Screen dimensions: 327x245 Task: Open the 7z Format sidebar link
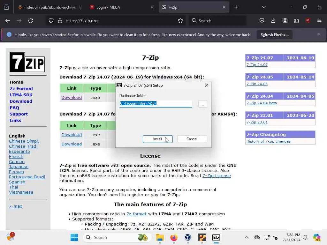(21, 89)
